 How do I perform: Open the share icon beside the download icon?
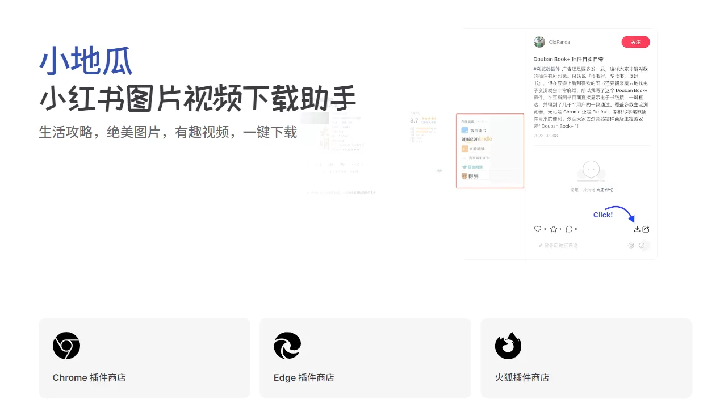(x=646, y=229)
